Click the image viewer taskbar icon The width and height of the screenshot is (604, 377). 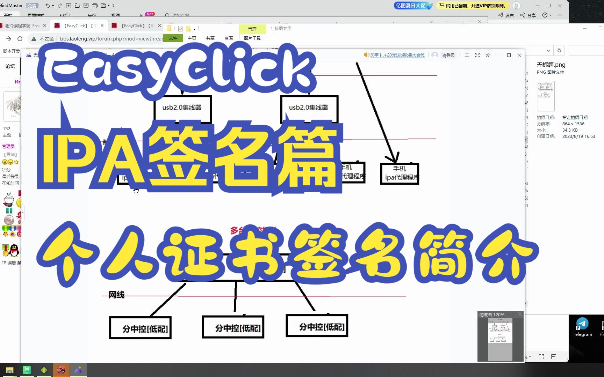coord(78,370)
